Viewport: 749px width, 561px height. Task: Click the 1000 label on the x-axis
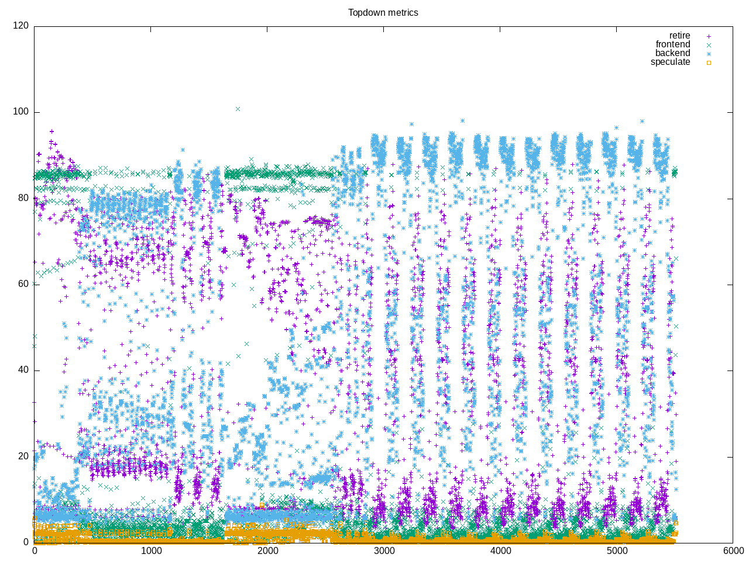(x=151, y=550)
